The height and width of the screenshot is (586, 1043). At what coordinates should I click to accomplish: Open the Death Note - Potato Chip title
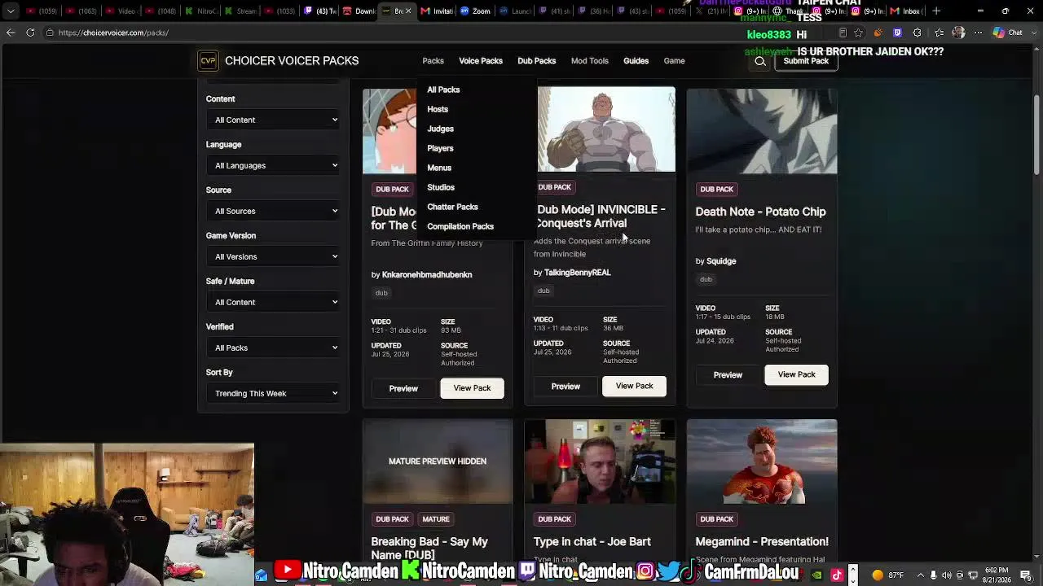[x=760, y=212]
